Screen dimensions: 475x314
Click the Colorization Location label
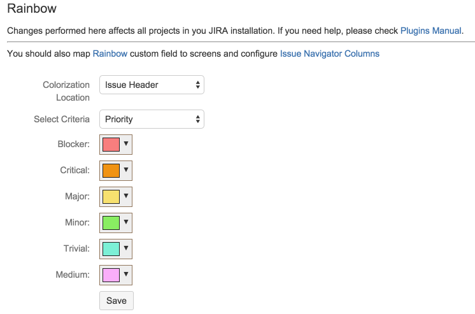point(66,91)
